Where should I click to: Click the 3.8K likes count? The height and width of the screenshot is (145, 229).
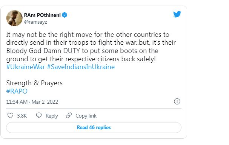22,116
